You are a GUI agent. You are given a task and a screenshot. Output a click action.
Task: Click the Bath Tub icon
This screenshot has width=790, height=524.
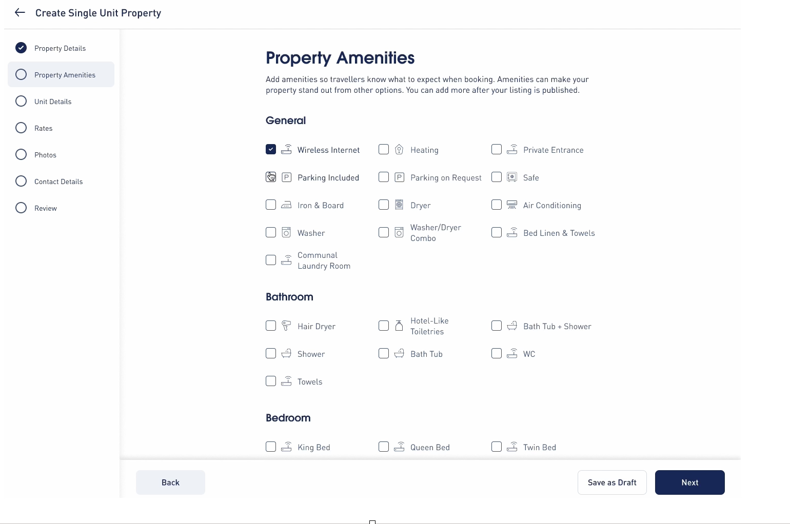coord(399,353)
